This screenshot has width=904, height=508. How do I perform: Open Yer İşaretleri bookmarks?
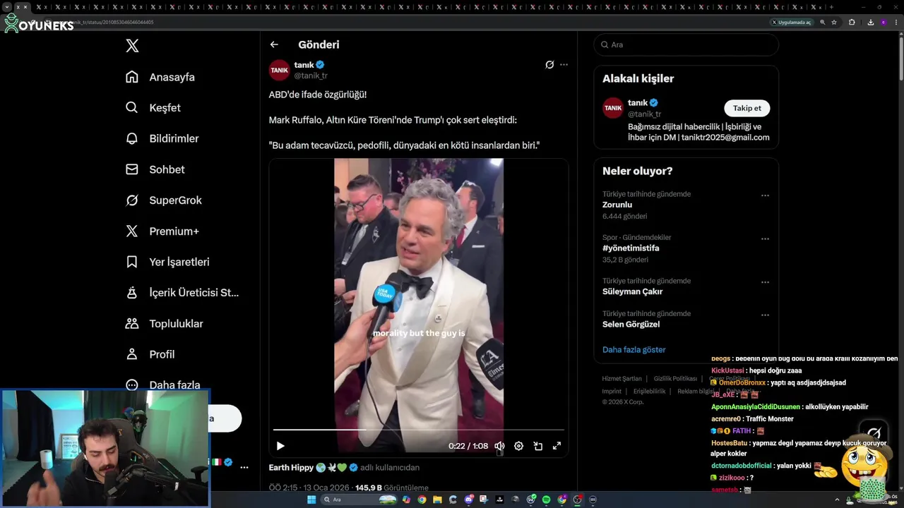(x=167, y=262)
